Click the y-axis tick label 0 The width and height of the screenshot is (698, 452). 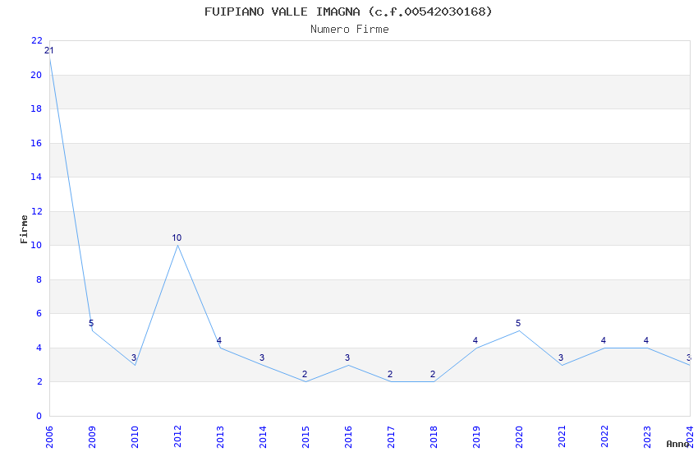(x=39, y=416)
